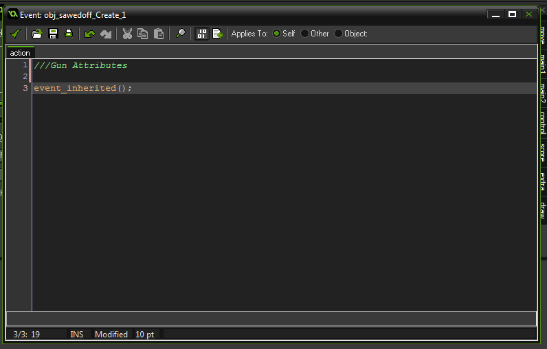Click the INS indicator in status bar

(77, 335)
